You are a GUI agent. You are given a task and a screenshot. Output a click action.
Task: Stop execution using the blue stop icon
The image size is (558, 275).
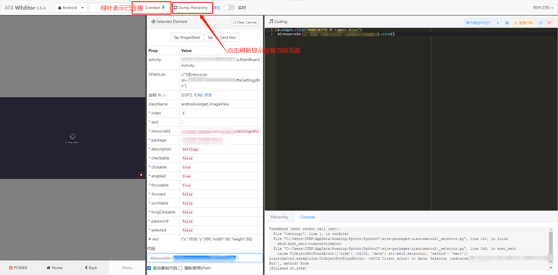click(x=507, y=23)
